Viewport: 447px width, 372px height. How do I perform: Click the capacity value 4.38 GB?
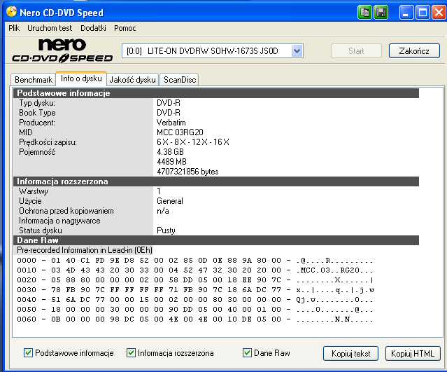point(170,151)
